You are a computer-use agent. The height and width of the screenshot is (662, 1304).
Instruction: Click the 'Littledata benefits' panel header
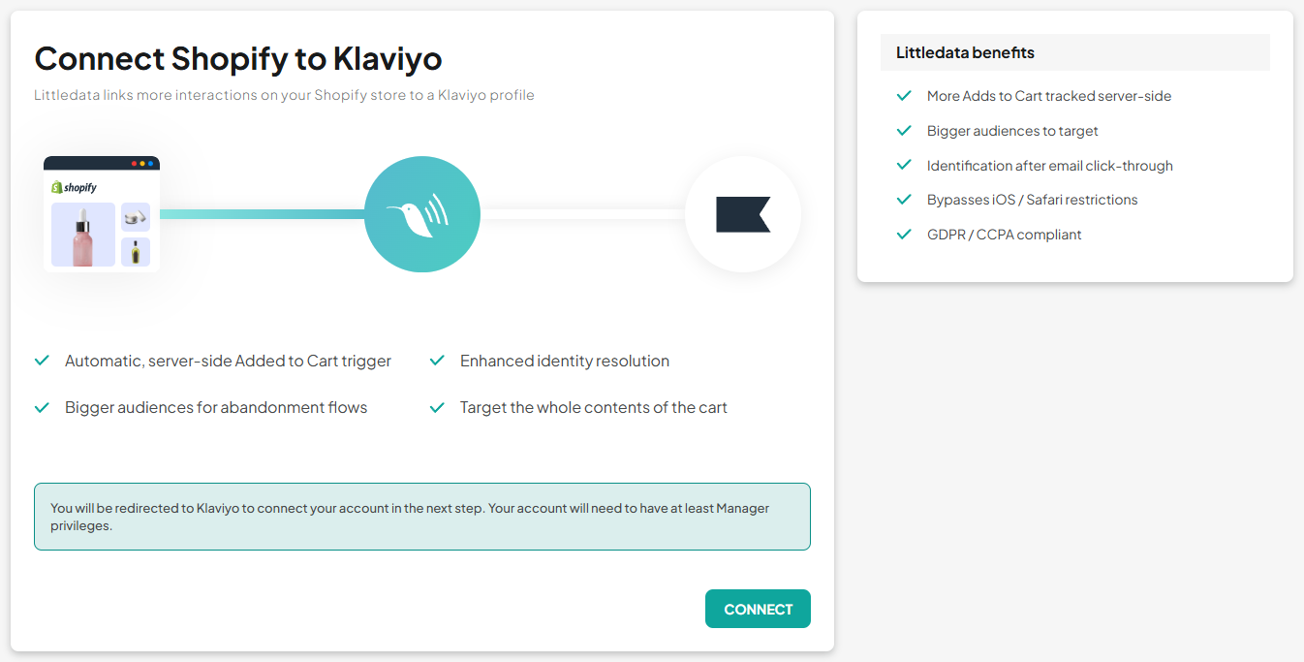(1075, 52)
